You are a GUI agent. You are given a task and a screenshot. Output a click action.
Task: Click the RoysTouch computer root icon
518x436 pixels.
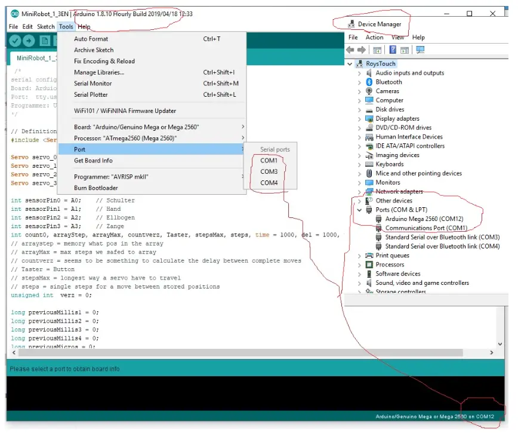coord(360,64)
